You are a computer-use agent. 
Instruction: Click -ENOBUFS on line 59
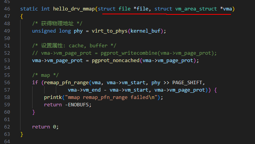[77, 105]
